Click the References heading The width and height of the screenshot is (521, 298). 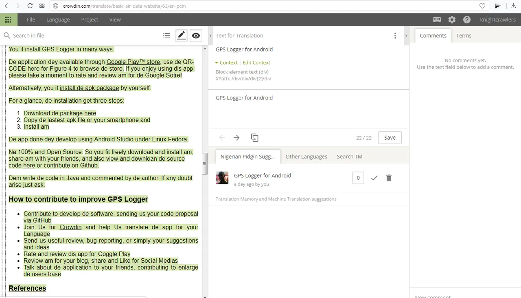pyautogui.click(x=27, y=288)
